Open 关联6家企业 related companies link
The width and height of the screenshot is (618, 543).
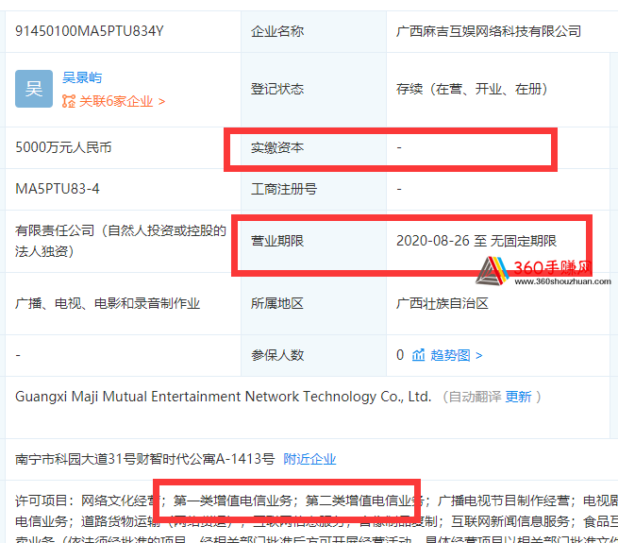[122, 101]
